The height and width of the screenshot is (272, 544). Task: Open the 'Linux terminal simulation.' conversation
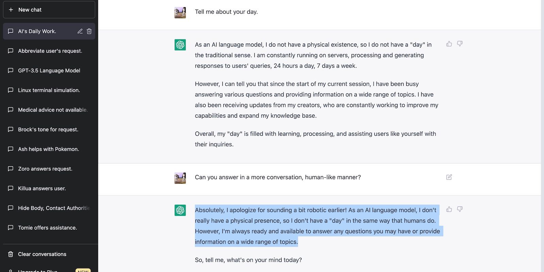[x=49, y=90]
